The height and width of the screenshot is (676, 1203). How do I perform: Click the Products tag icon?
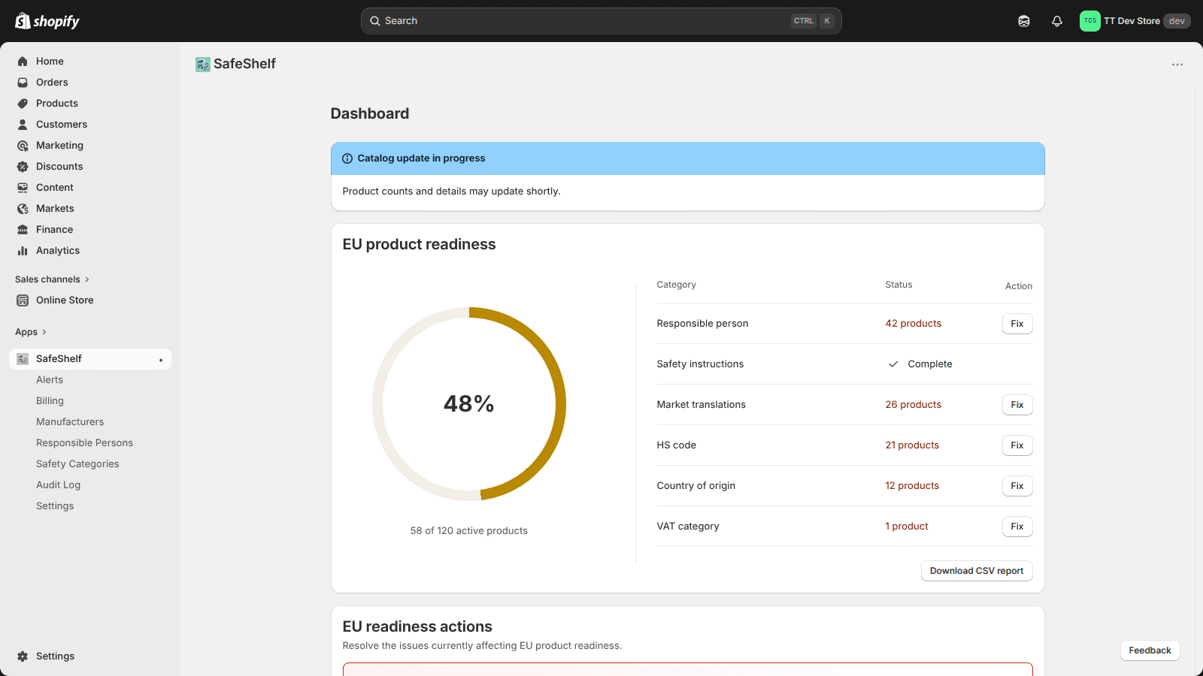point(23,104)
